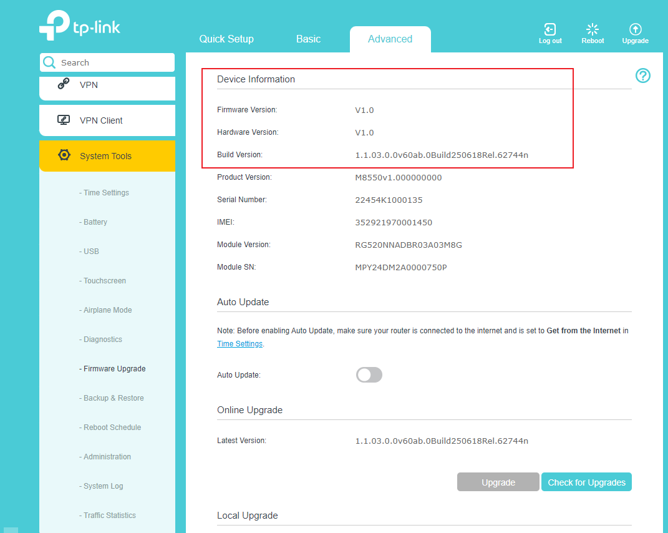Open Battery submenu item
This screenshot has height=533, width=668.
pos(93,222)
